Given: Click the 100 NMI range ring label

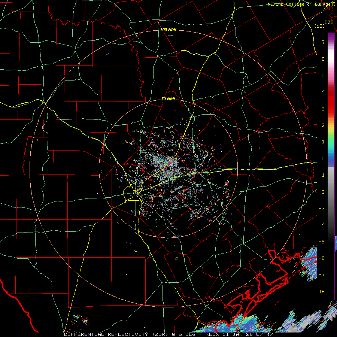Looking at the screenshot, I should tap(168, 30).
